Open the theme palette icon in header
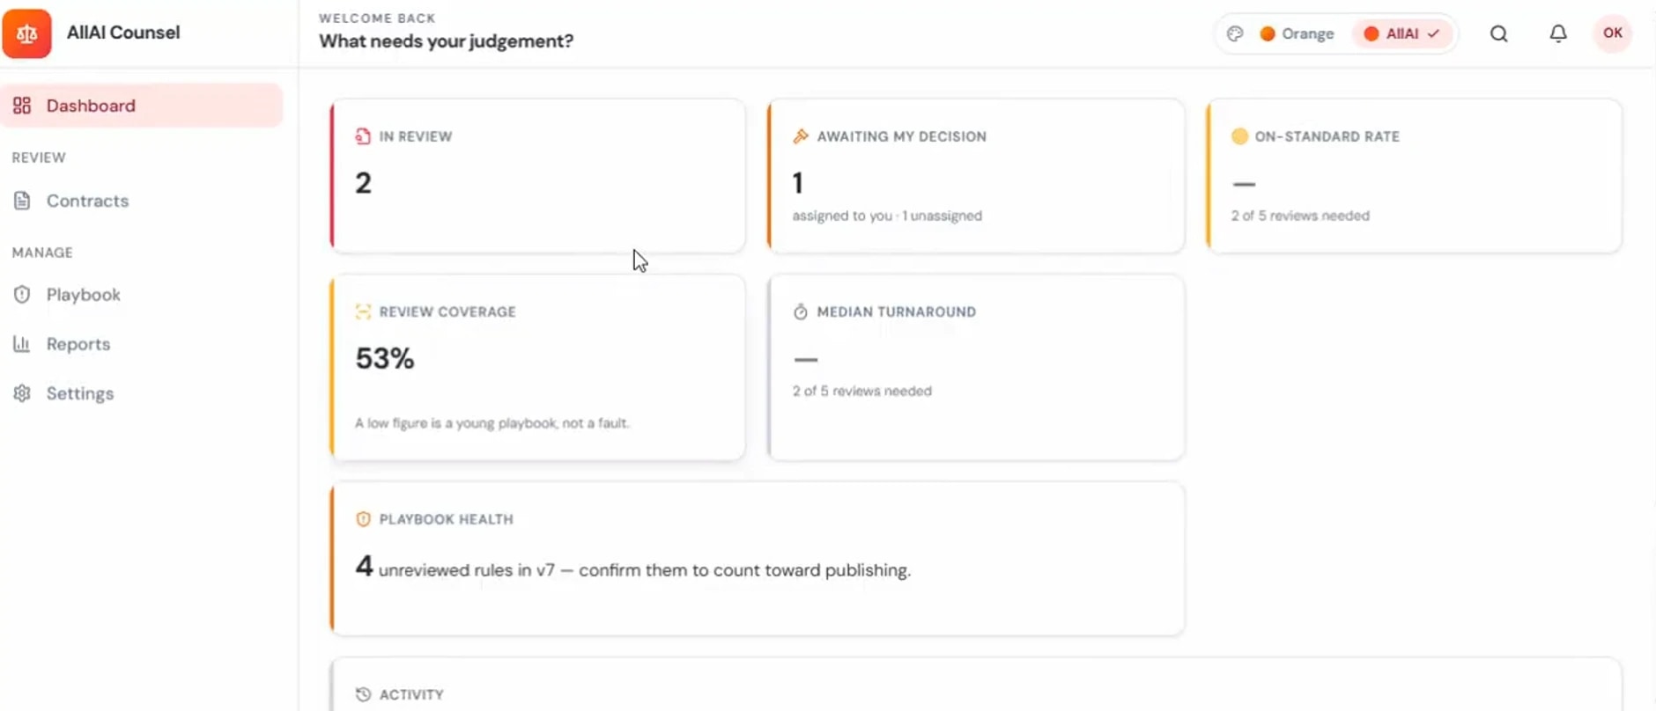Screen dimensions: 1656x711 pos(1235,33)
